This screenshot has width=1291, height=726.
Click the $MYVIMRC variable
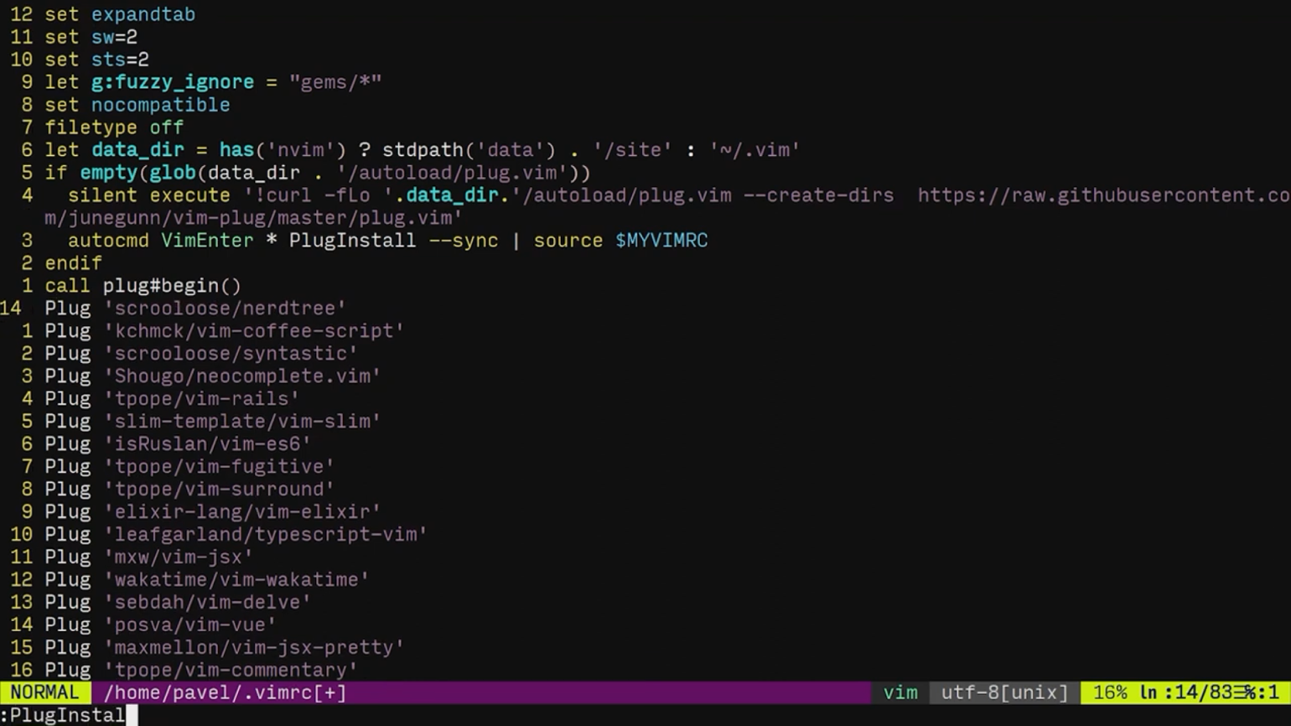[x=661, y=241]
